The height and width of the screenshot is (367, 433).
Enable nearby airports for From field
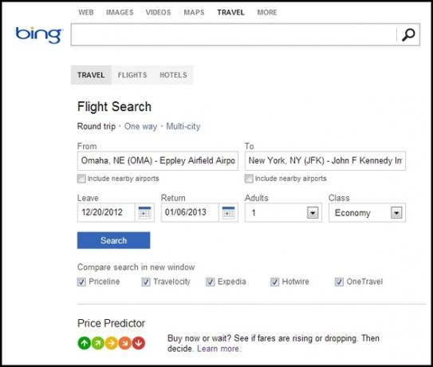click(81, 179)
